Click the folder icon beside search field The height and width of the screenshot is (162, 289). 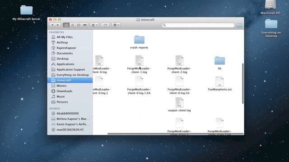pyautogui.click(x=239, y=26)
